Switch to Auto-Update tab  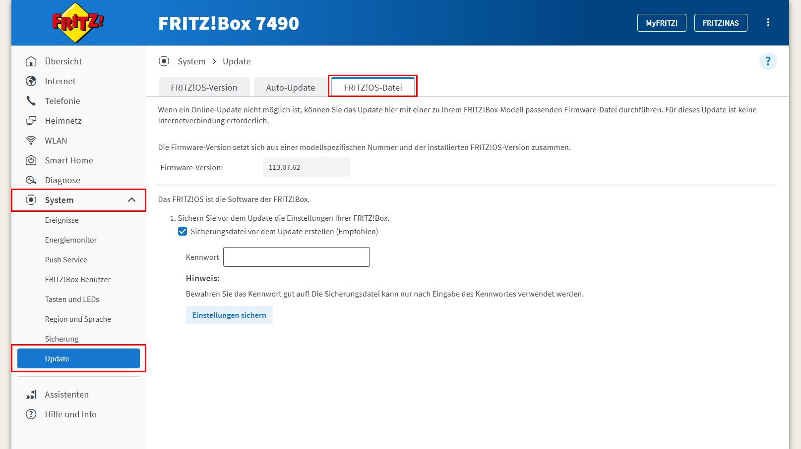coord(291,88)
